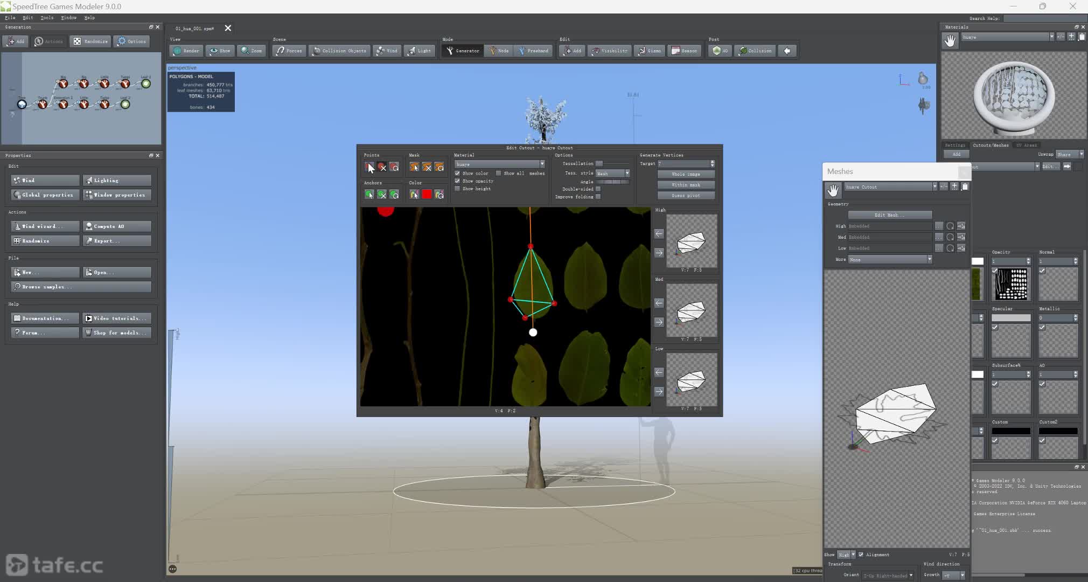Toggle the Show opacity checkbox

[x=457, y=181]
